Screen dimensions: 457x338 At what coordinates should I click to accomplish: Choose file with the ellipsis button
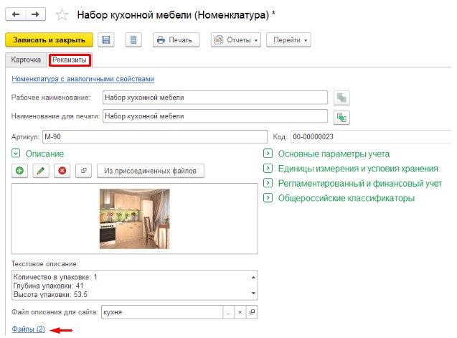coord(229,312)
